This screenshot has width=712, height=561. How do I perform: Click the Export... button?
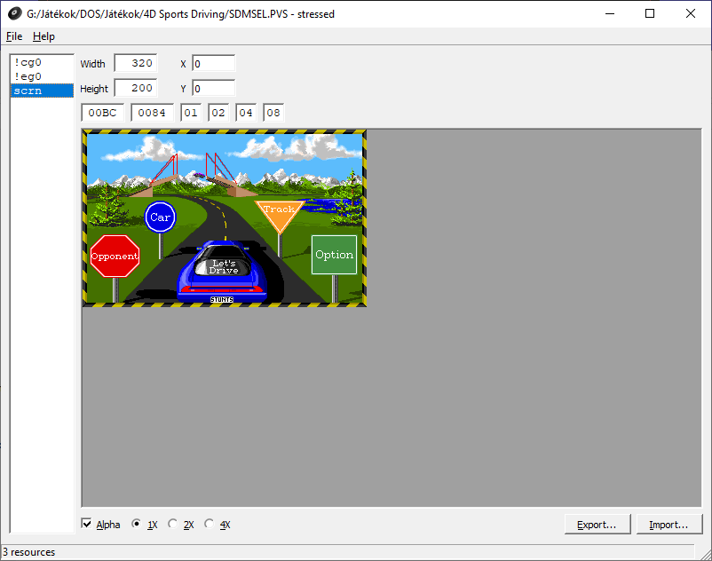(597, 525)
